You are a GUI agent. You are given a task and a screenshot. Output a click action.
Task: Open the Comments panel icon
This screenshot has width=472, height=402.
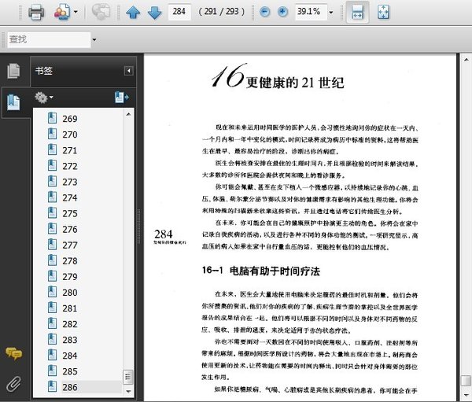13,353
